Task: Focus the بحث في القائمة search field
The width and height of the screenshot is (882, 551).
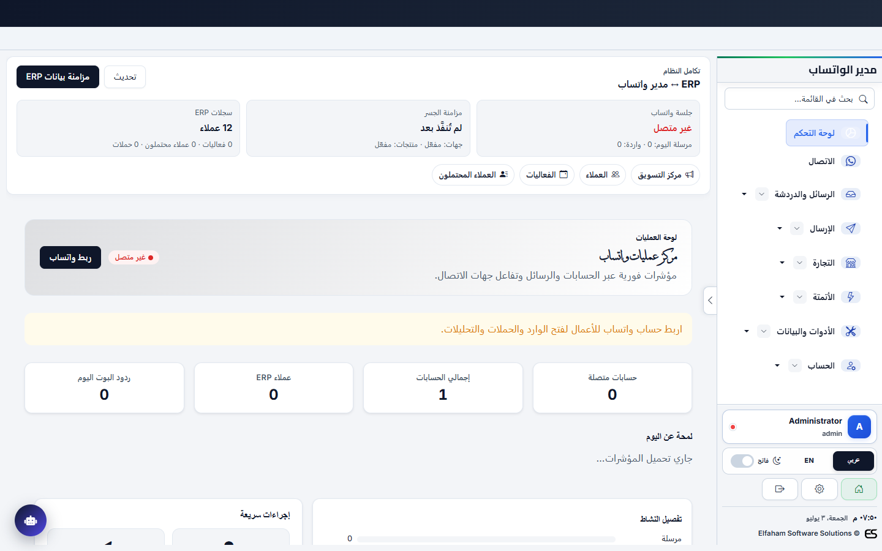Action: [x=799, y=99]
